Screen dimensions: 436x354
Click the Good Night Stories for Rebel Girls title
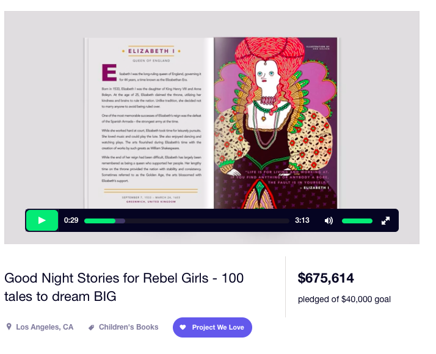(x=124, y=287)
